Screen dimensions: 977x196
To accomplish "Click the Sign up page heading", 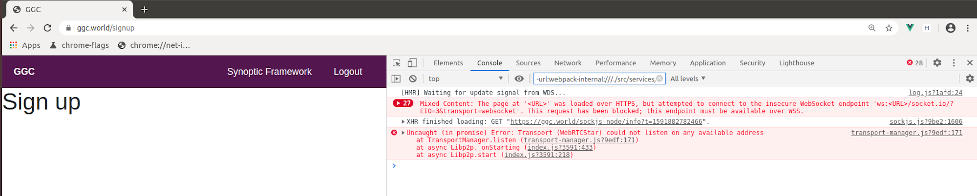I will (42, 102).
